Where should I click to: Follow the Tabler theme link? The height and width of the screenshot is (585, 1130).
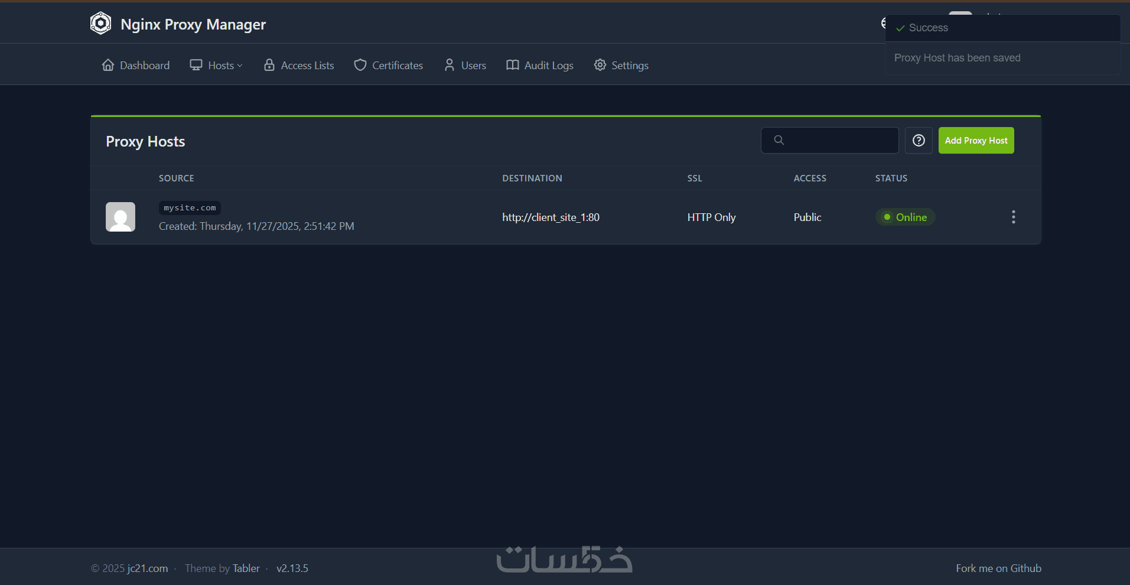click(x=246, y=568)
